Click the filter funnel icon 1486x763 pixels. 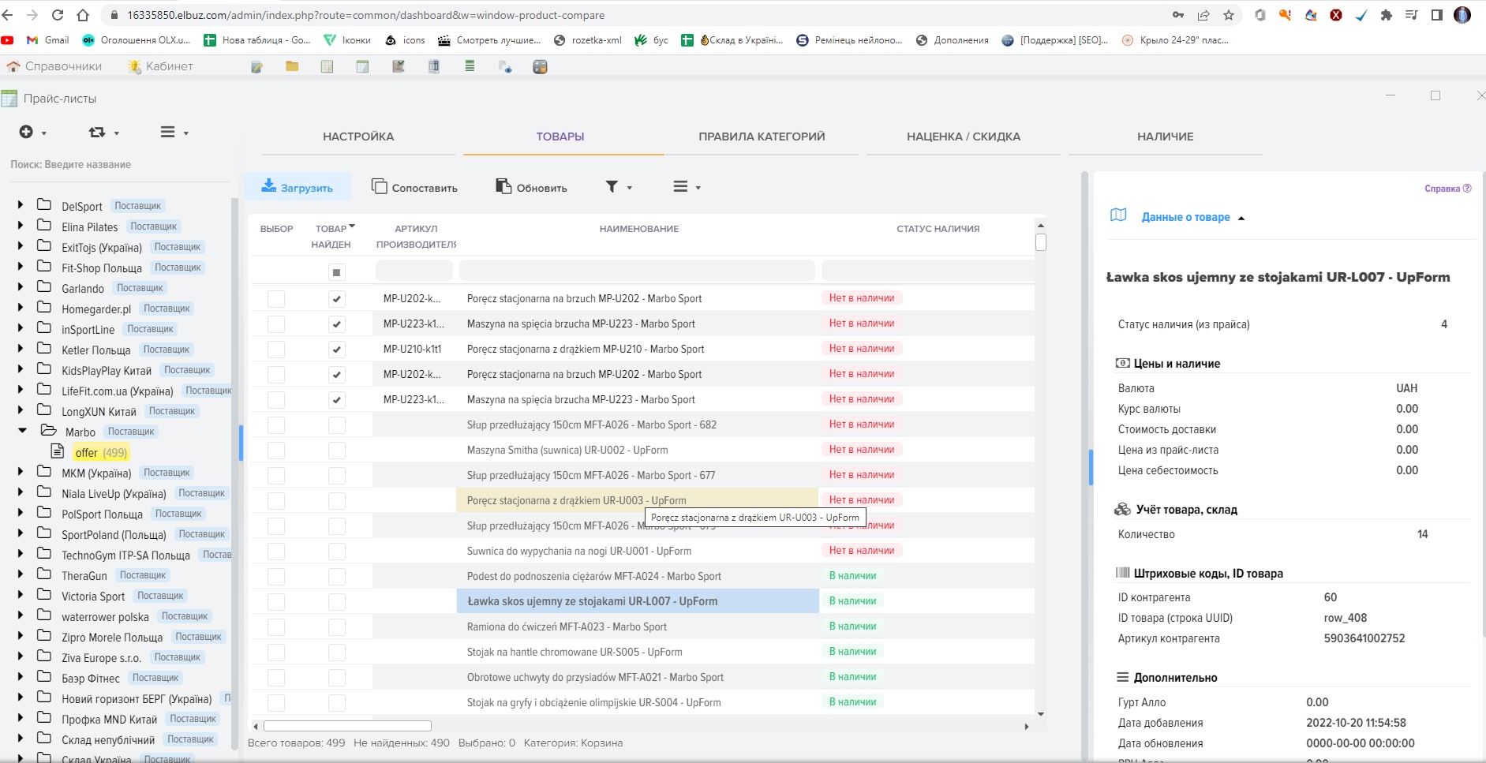coord(612,187)
